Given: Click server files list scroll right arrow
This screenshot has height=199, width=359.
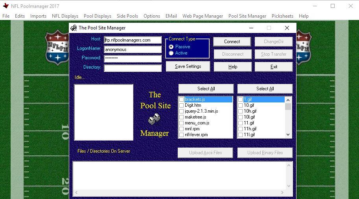Looking at the screenshot, I should tap(282, 192).
